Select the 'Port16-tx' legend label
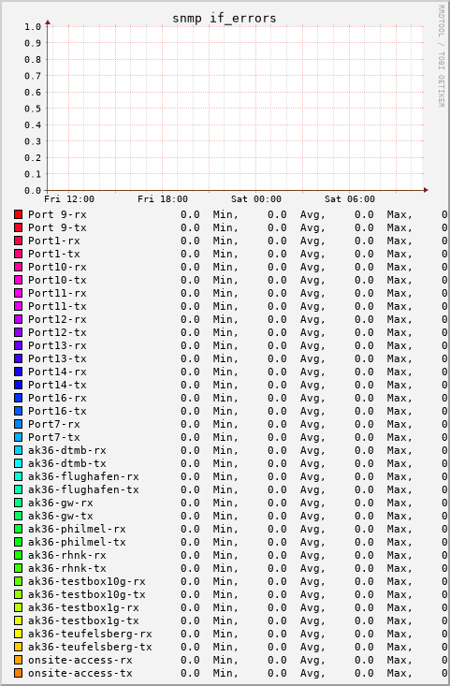This screenshot has height=686, width=450. (x=57, y=411)
